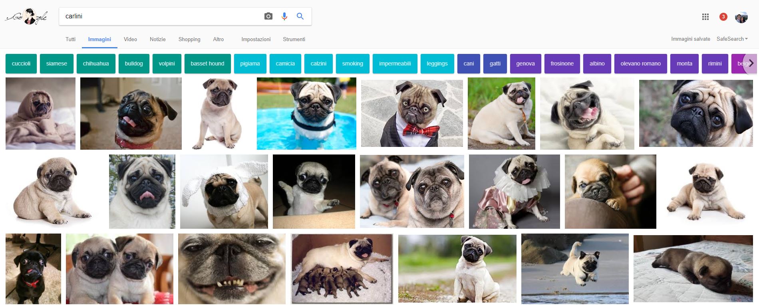The width and height of the screenshot is (759, 305).
Task: Filter by the cuccioli chip
Action: coord(21,63)
